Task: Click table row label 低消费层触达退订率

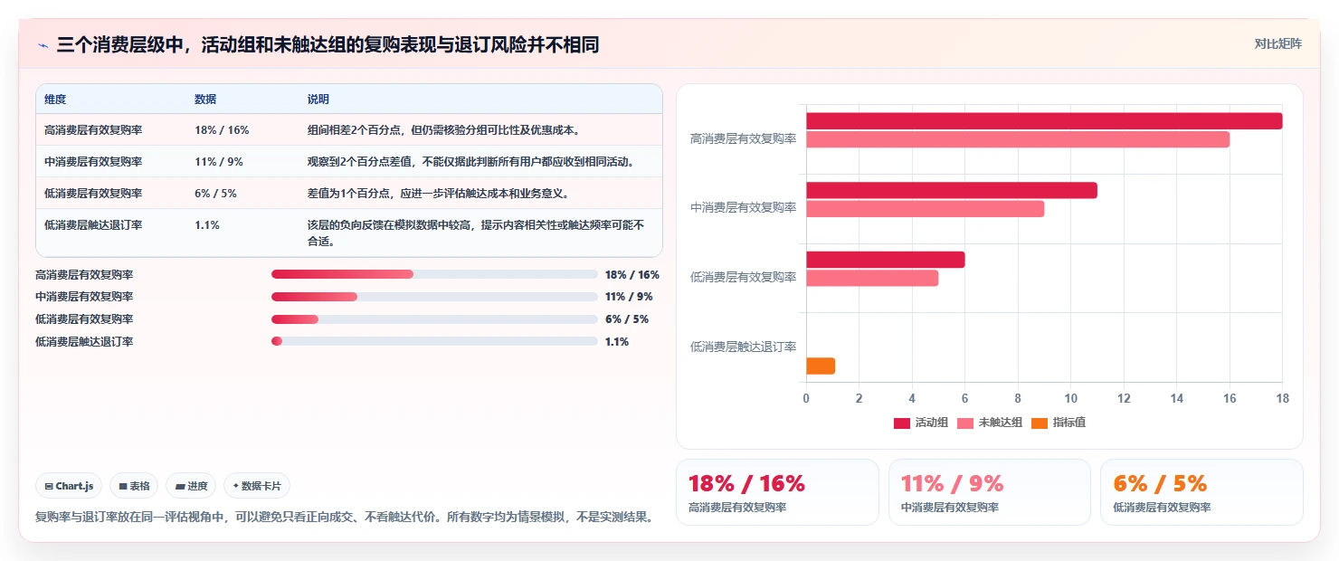Action: (x=93, y=224)
